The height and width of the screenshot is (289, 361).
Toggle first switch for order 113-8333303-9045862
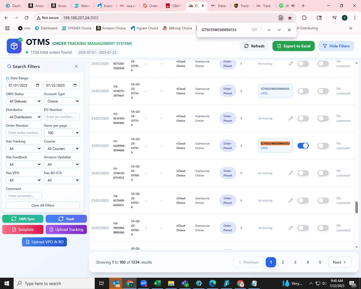pos(303,118)
